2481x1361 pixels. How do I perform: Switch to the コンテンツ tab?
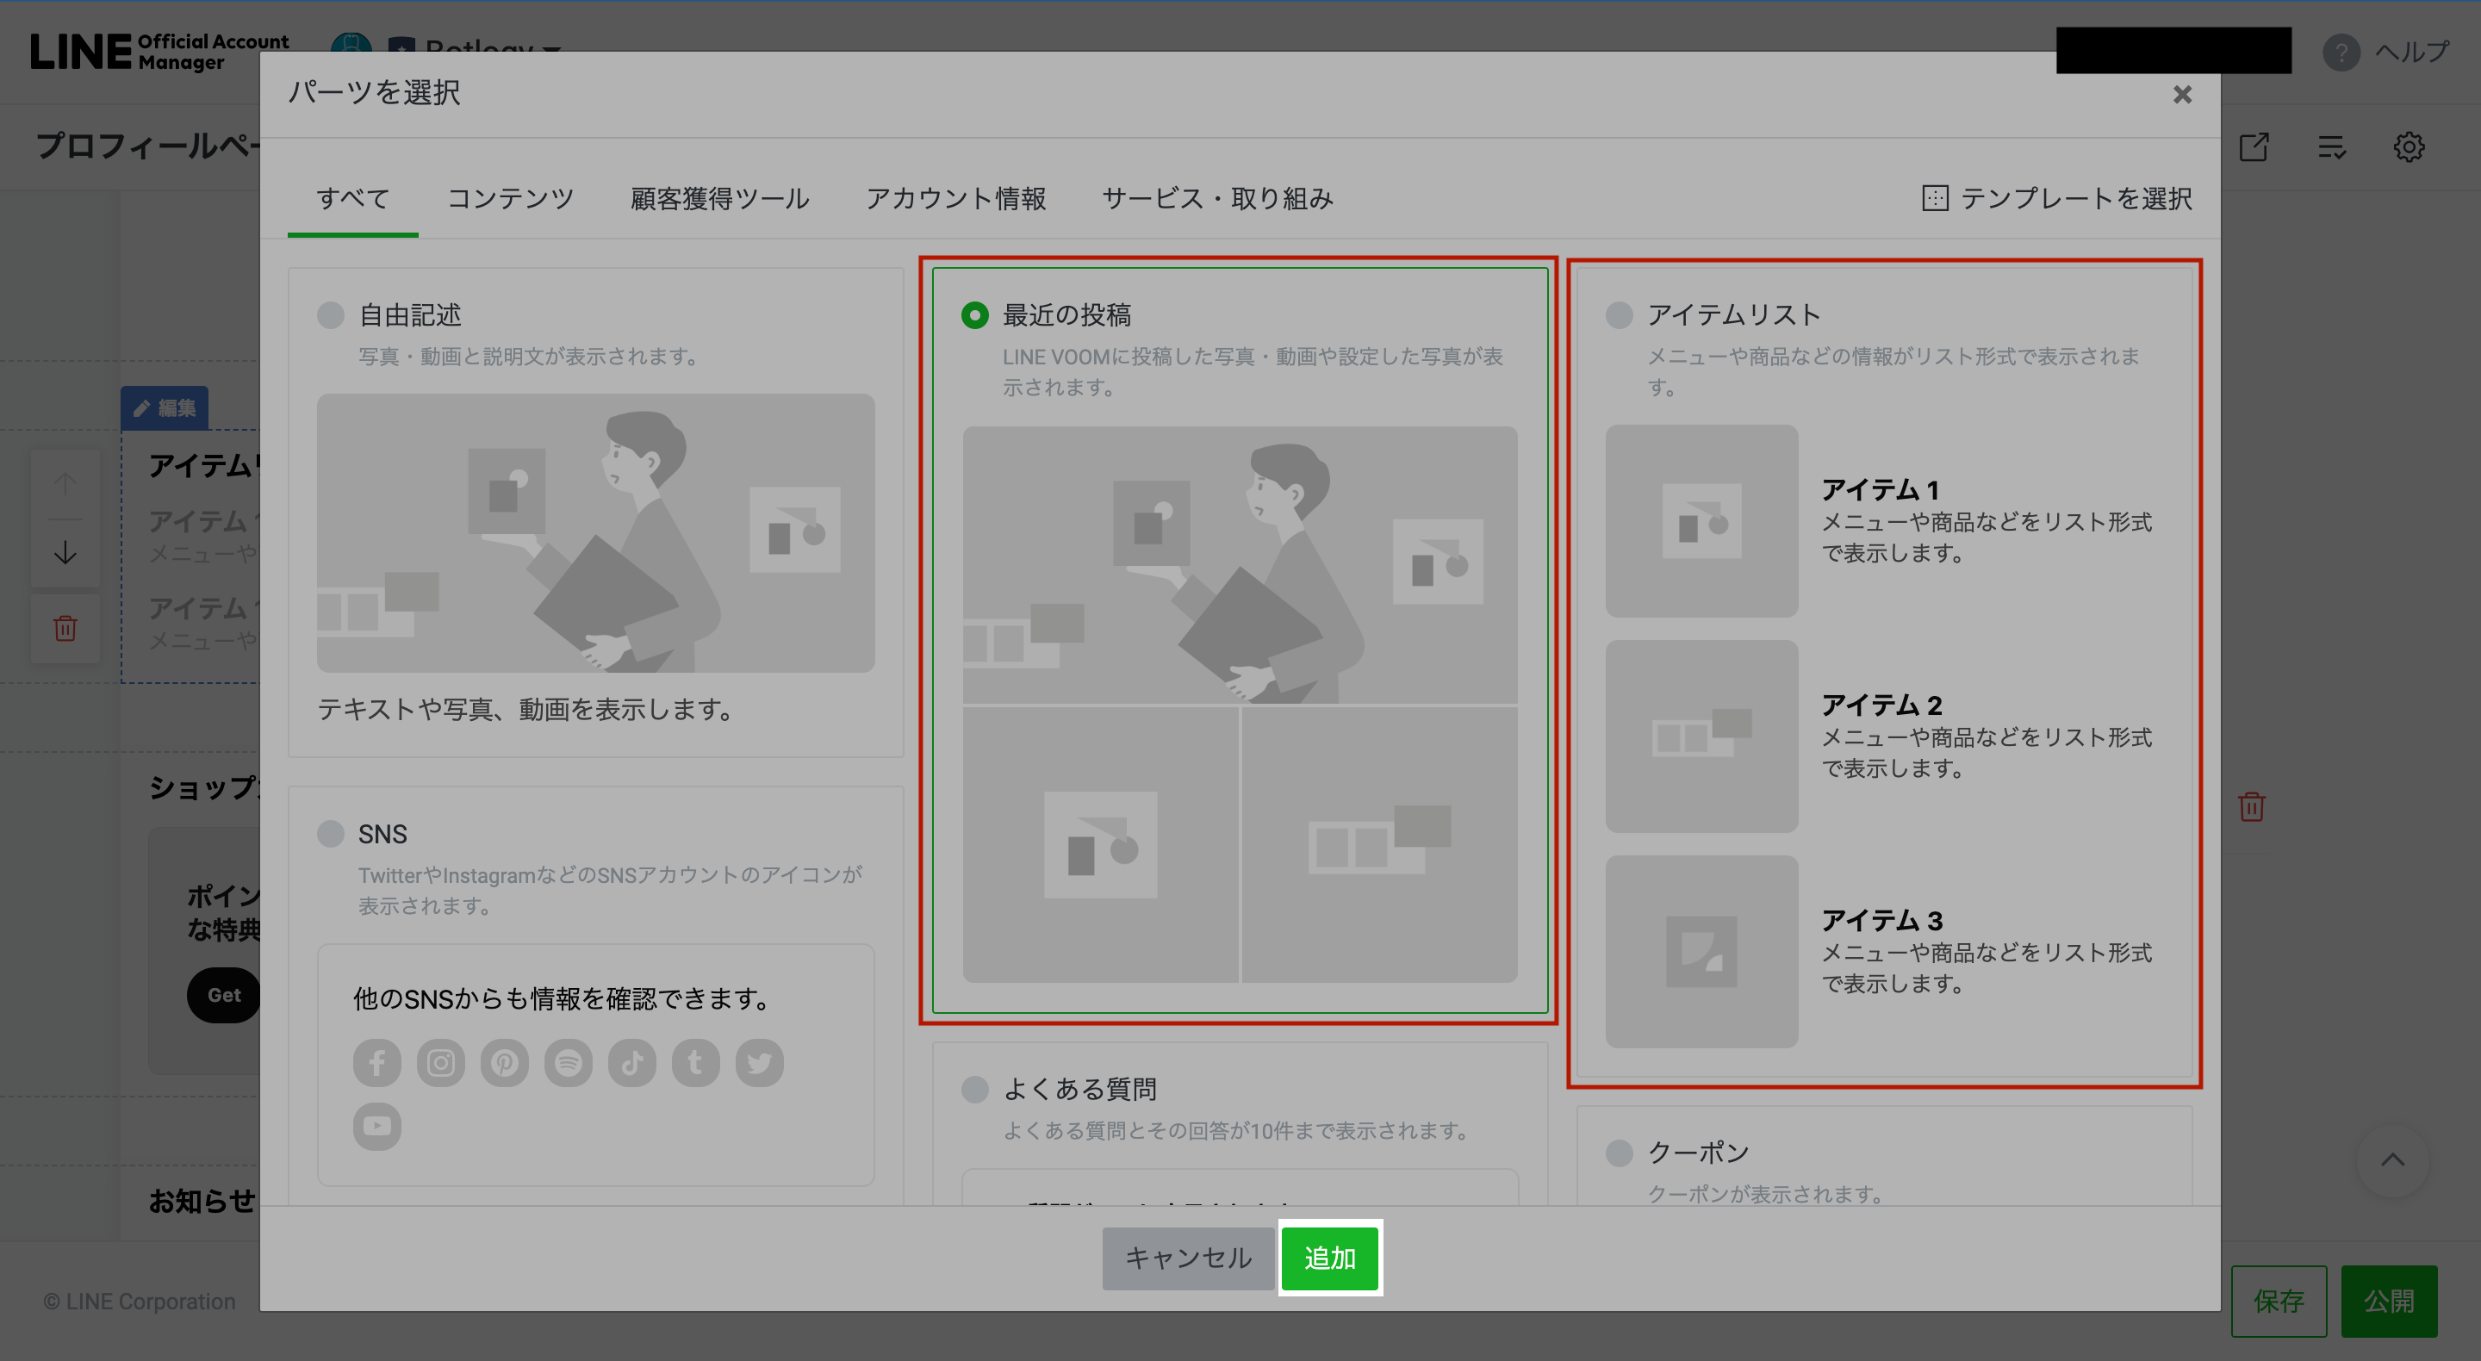509,198
